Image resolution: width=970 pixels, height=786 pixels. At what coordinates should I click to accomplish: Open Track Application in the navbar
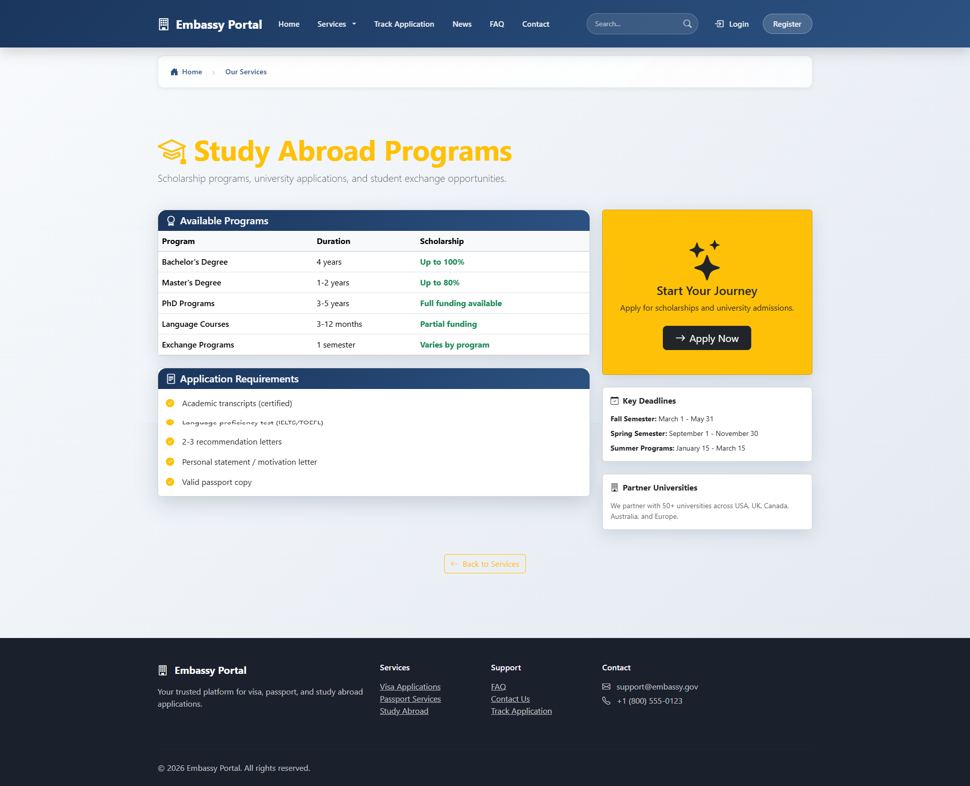(x=404, y=24)
